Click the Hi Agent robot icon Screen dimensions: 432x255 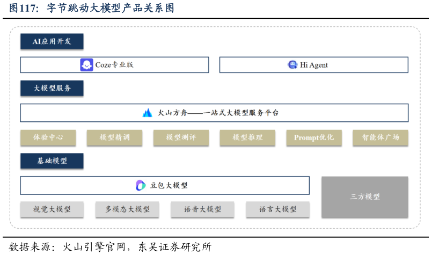click(292, 65)
